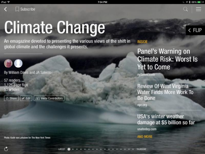Image resolution: width=205 pixels, height=154 pixels.
Task: Open Review Of West Virginia Water article
Action: tap(165, 92)
